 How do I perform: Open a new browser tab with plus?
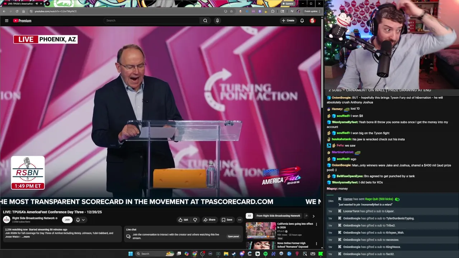(47, 4)
